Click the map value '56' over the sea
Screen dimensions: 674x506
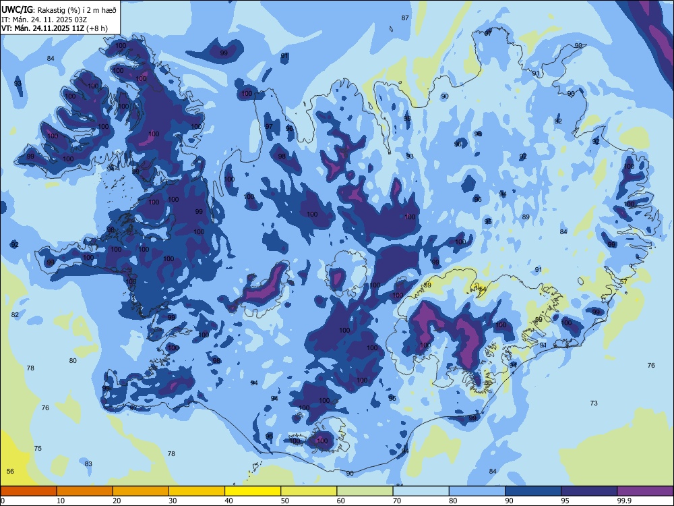(x=10, y=471)
